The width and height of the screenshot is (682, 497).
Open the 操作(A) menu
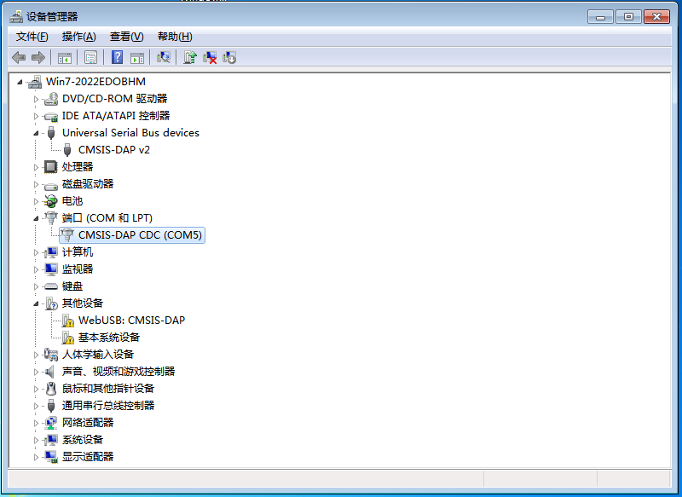(78, 36)
